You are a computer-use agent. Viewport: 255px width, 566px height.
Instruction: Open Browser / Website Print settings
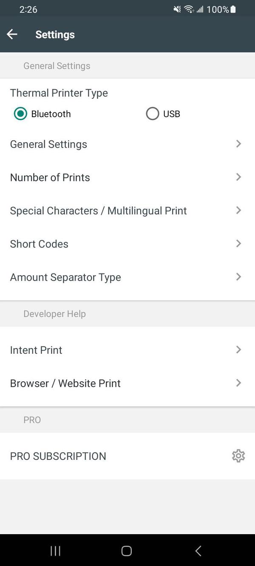click(x=65, y=383)
